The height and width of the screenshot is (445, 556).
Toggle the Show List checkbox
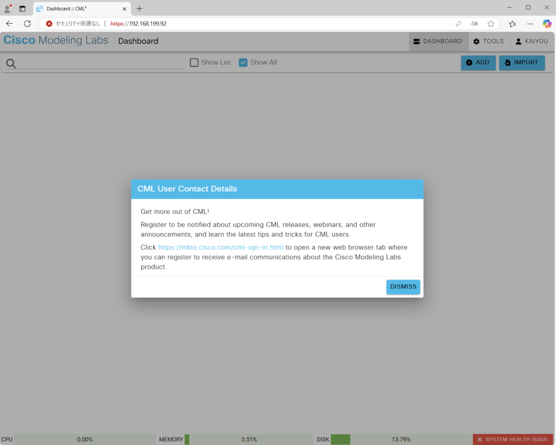click(194, 63)
